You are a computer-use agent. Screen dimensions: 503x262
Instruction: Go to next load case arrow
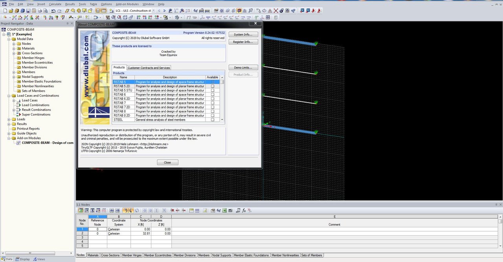point(165,11)
